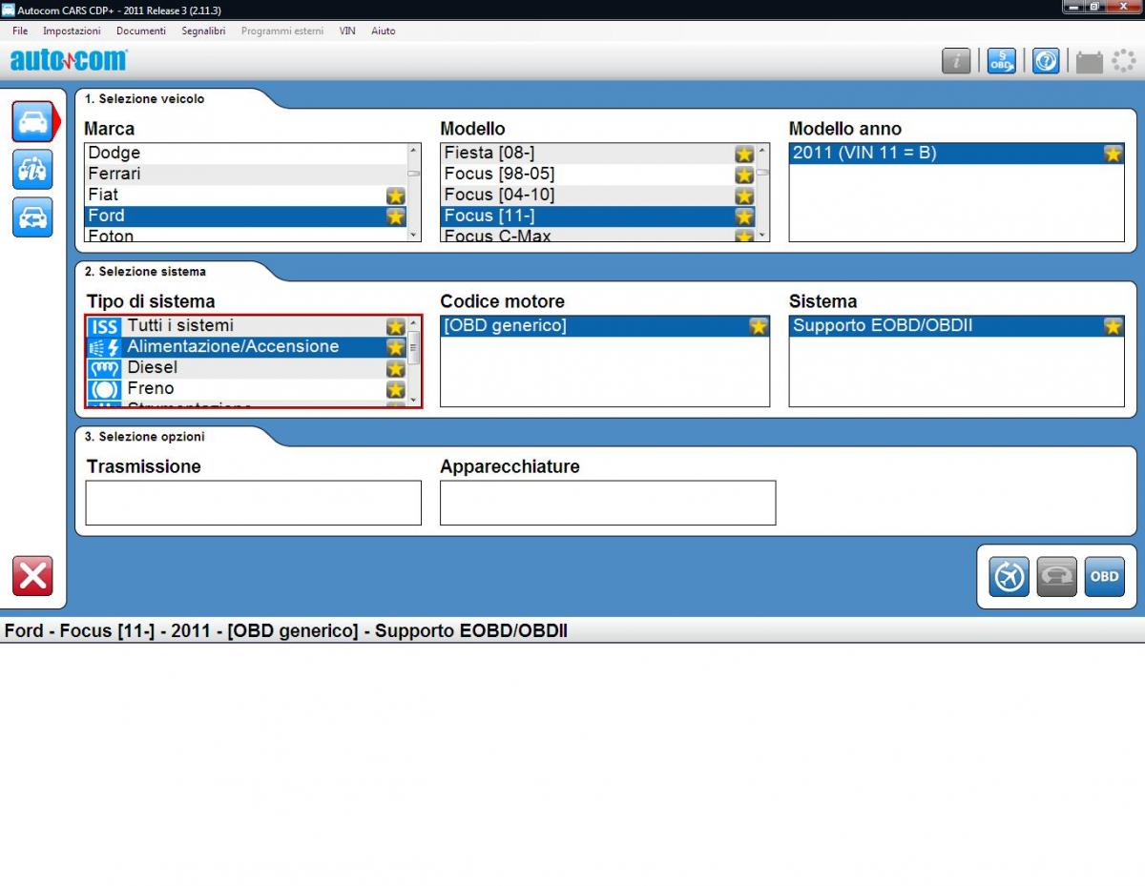Screen dimensions: 1145x886
Task: Click the car with left arrow sidebar icon
Action: point(32,216)
